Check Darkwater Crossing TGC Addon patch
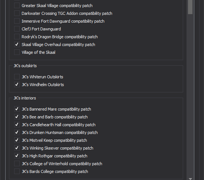Screen dimensions: 204x180 pos(17,13)
